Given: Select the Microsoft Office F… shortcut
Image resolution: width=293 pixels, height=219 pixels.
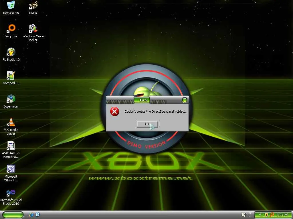Looking at the screenshot, I should pos(11,173).
